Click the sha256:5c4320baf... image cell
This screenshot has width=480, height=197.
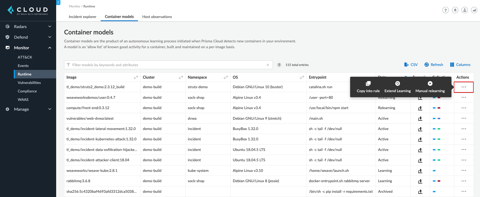(102, 191)
